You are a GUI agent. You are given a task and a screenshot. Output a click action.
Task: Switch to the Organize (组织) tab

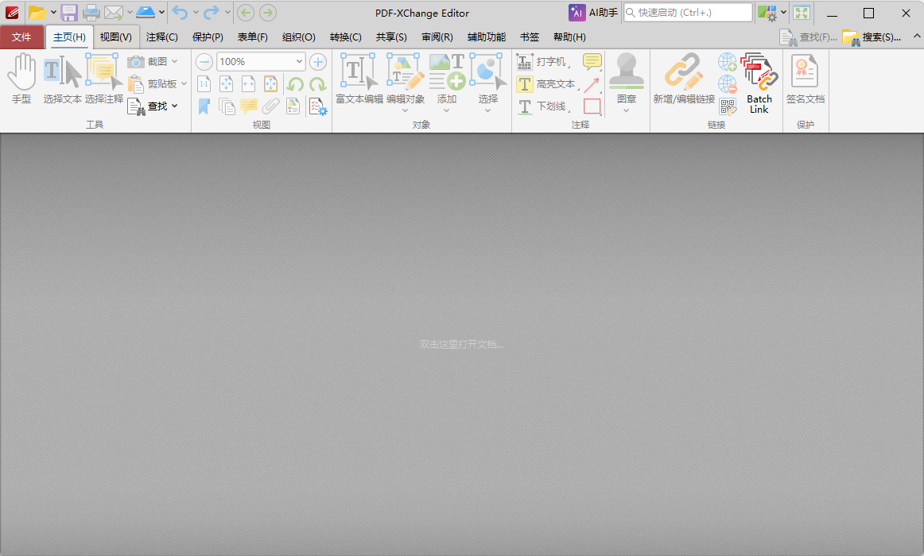click(x=299, y=37)
